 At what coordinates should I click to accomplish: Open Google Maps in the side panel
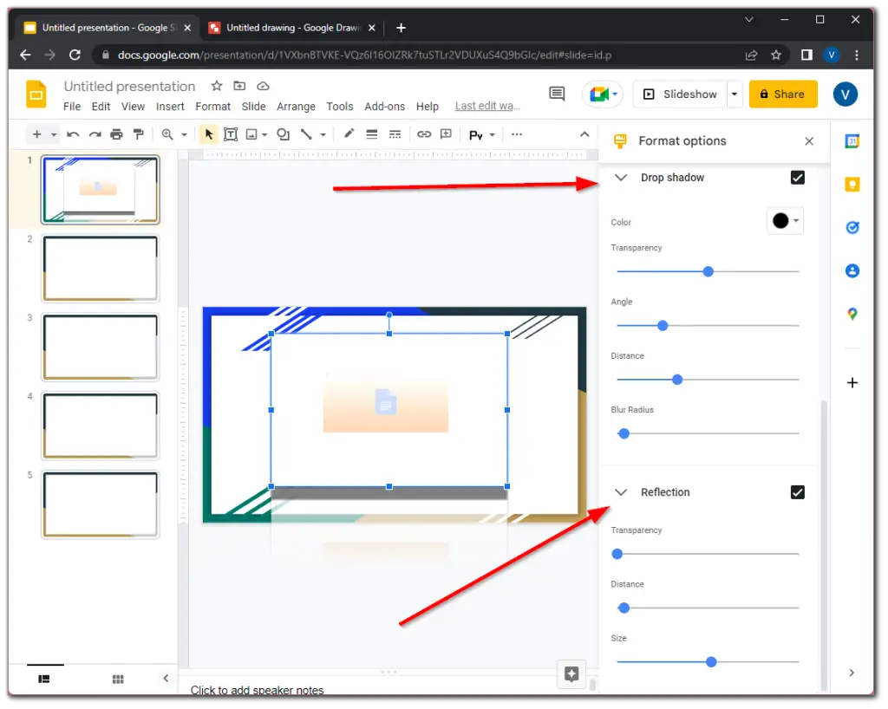[852, 314]
